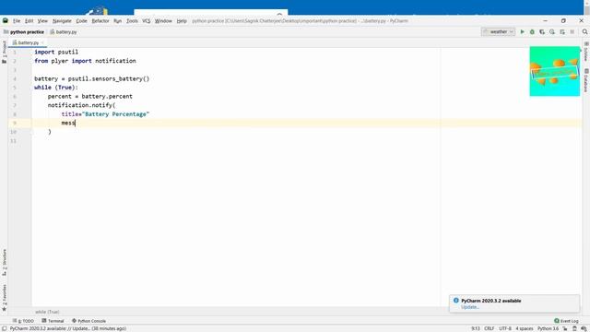Open the SciView tool window stripe
This screenshot has width=590, height=332.
tap(586, 52)
